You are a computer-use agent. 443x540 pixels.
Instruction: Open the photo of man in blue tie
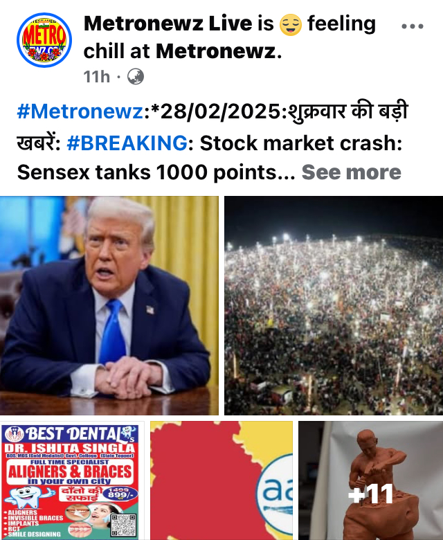[x=109, y=305]
